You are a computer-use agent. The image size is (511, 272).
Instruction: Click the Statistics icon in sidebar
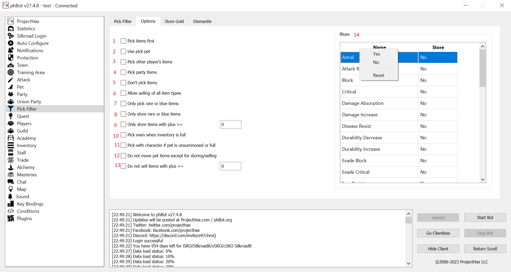[x=11, y=29]
